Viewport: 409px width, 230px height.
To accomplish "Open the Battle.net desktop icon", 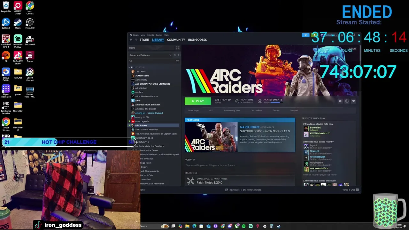I will tap(6, 23).
